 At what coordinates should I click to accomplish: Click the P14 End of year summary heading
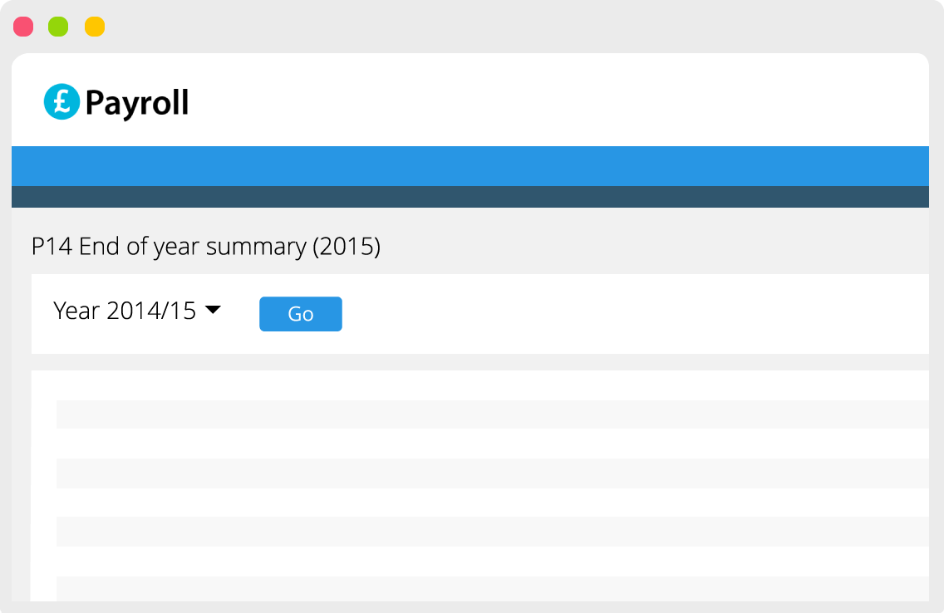[206, 247]
